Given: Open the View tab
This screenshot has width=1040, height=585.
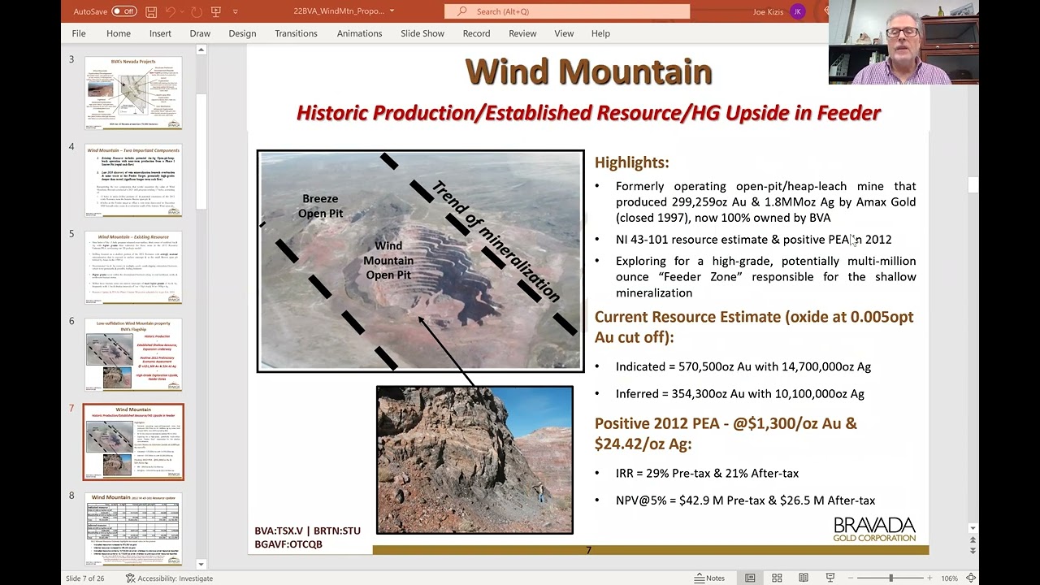Looking at the screenshot, I should tap(564, 33).
